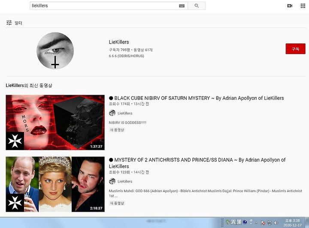The image size is (309, 228).
Task: Click the Show desktop strip
Action: (x=307, y=222)
